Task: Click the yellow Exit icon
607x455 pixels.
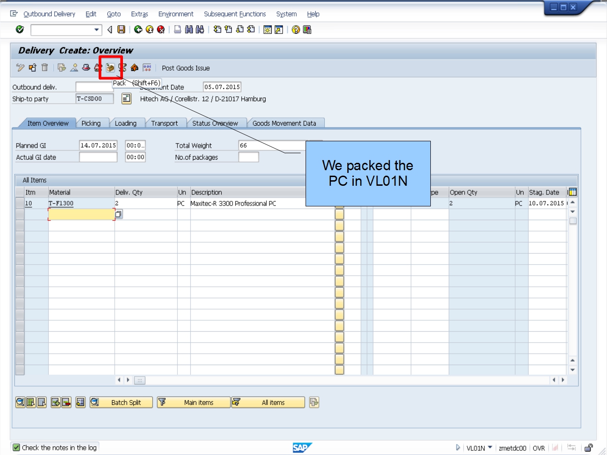Action: 150,29
